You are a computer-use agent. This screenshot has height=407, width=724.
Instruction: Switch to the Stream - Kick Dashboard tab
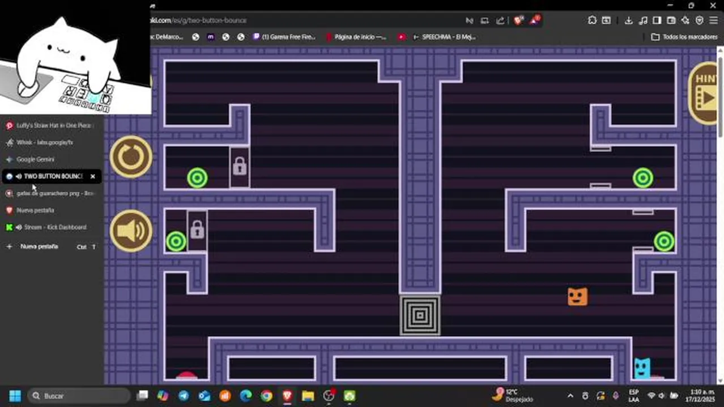(x=51, y=227)
